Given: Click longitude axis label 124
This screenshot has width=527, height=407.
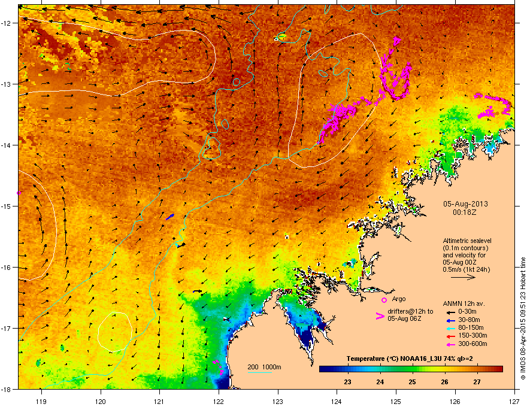Looking at the screenshot, I should point(337,401).
